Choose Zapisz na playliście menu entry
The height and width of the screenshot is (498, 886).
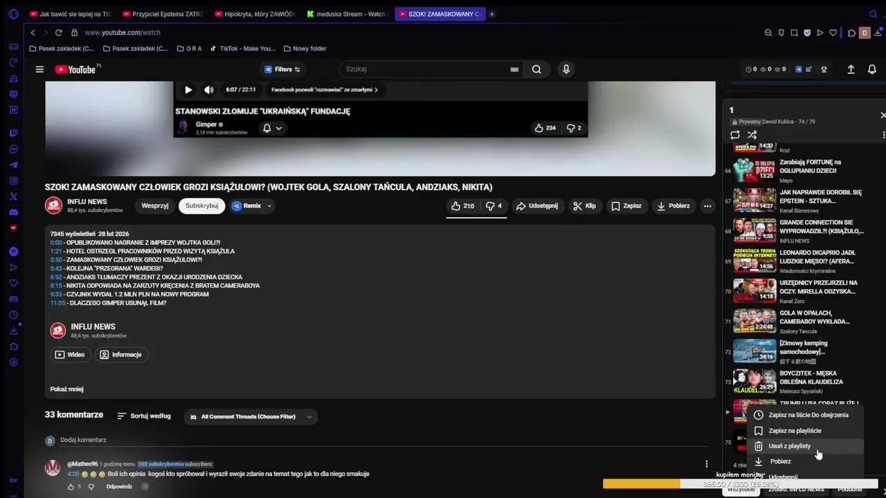(805, 431)
